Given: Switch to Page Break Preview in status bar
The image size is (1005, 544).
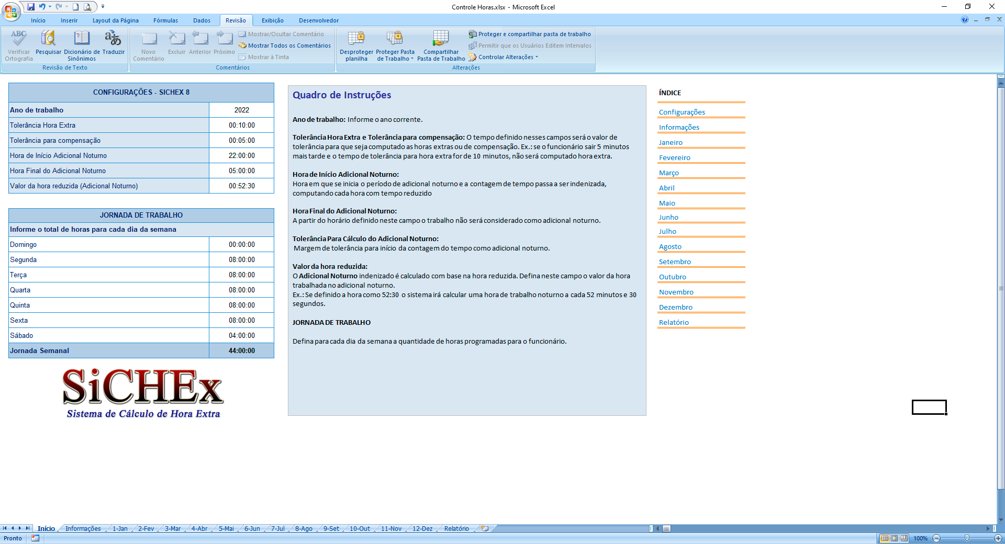Looking at the screenshot, I should pyautogui.click(x=904, y=538).
